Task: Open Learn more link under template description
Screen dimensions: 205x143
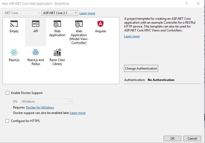Action: pyautogui.click(x=132, y=36)
